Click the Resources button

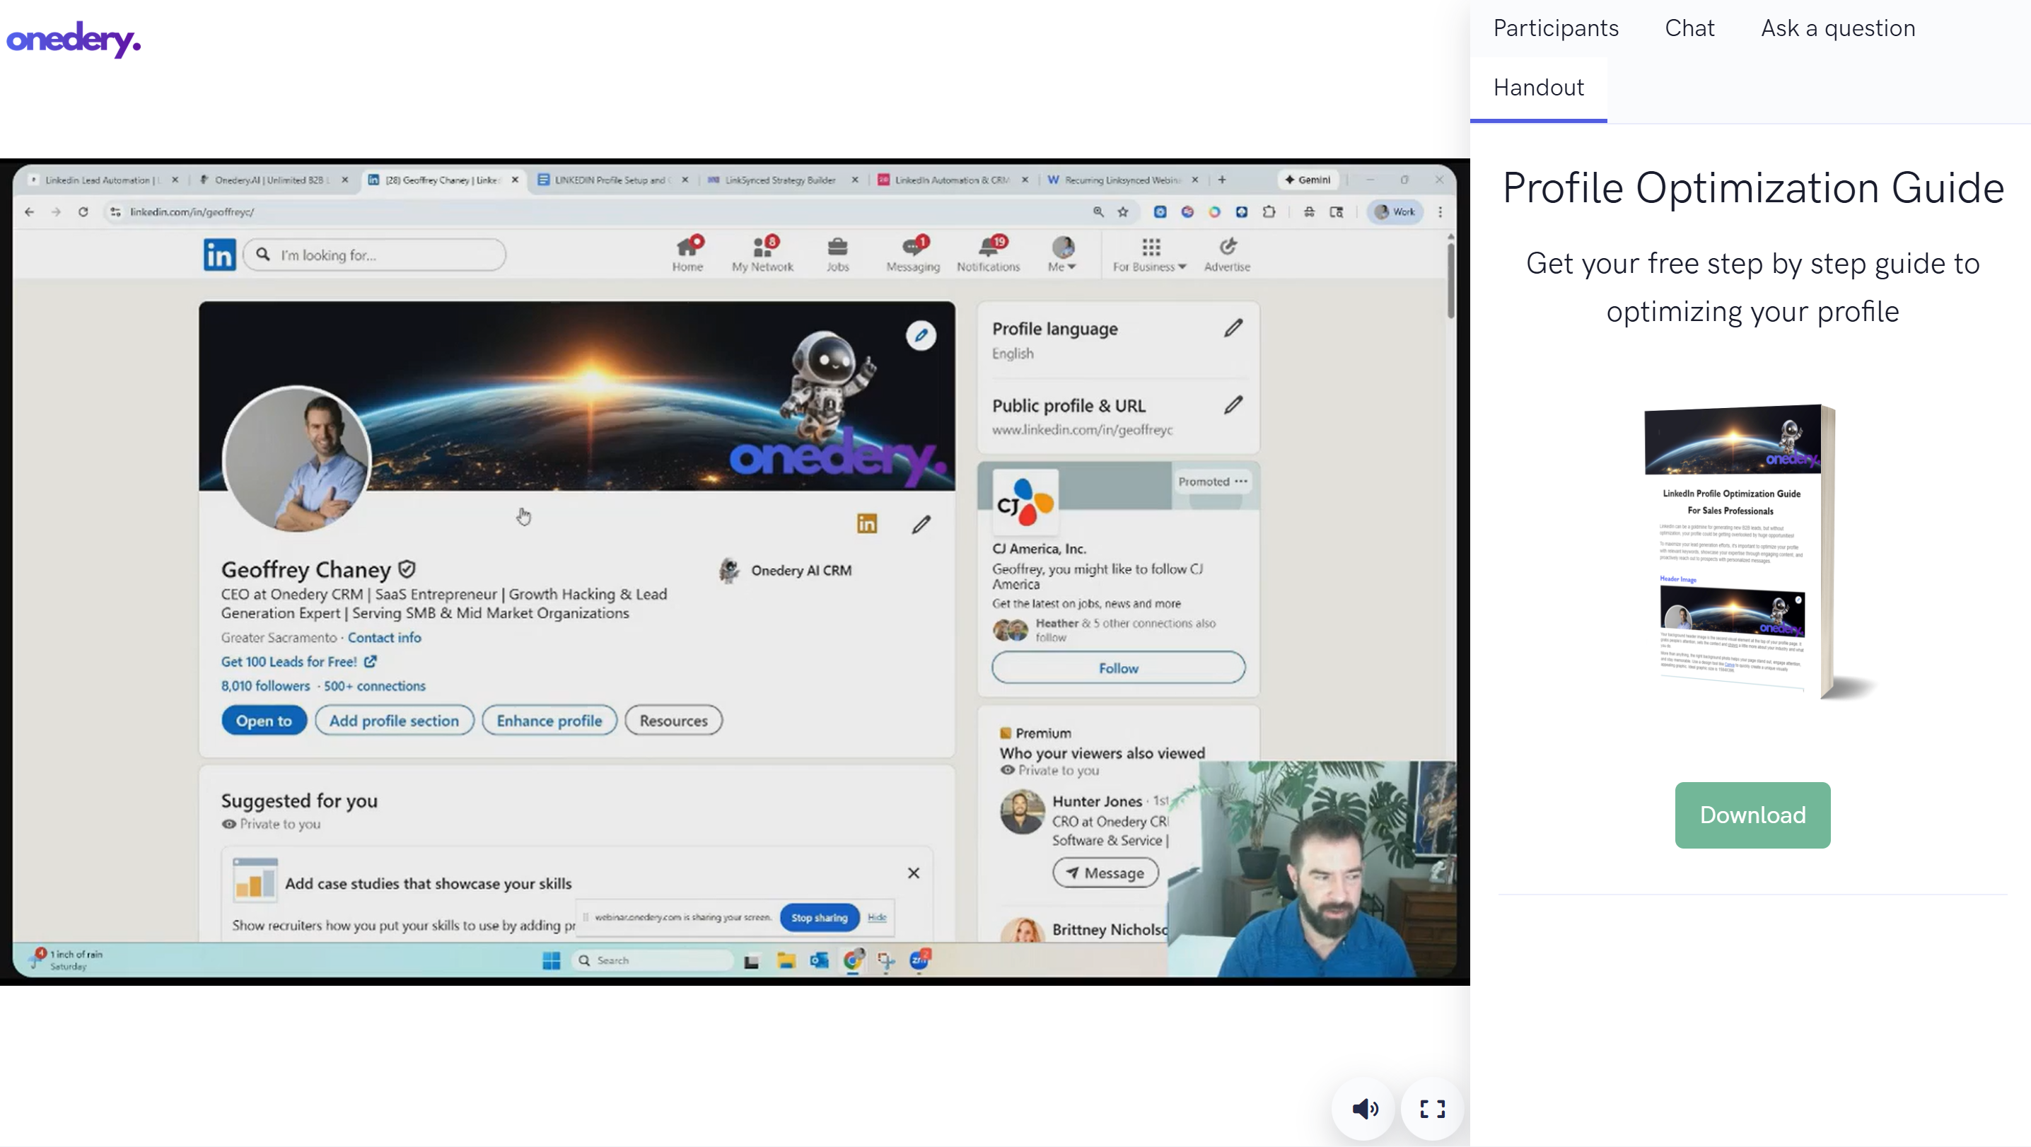(x=673, y=721)
